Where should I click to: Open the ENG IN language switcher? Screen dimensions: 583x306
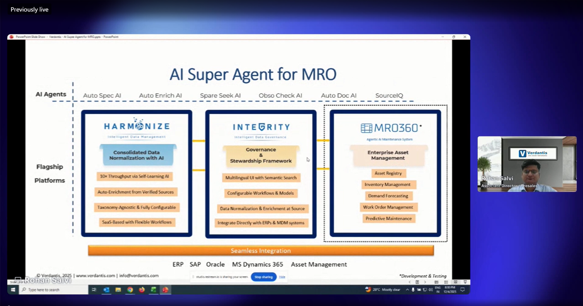pyautogui.click(x=438, y=290)
